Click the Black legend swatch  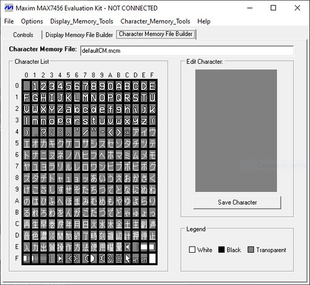click(221, 250)
